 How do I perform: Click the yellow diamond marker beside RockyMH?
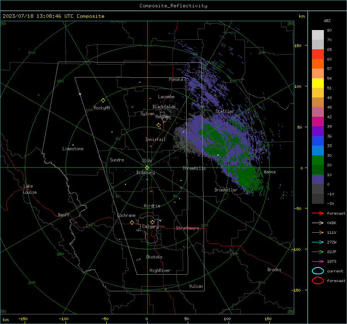103,101
